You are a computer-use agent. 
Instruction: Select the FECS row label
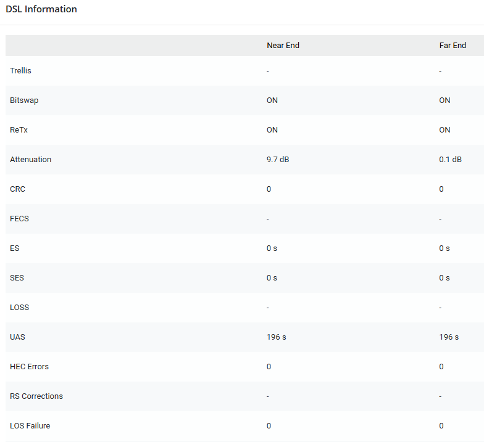(19, 219)
